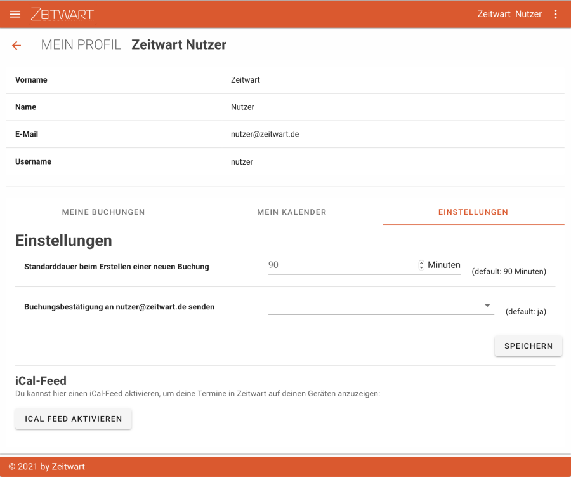The image size is (571, 477).
Task: Focus the Standarddauer input showing 90
Action: 341,265
